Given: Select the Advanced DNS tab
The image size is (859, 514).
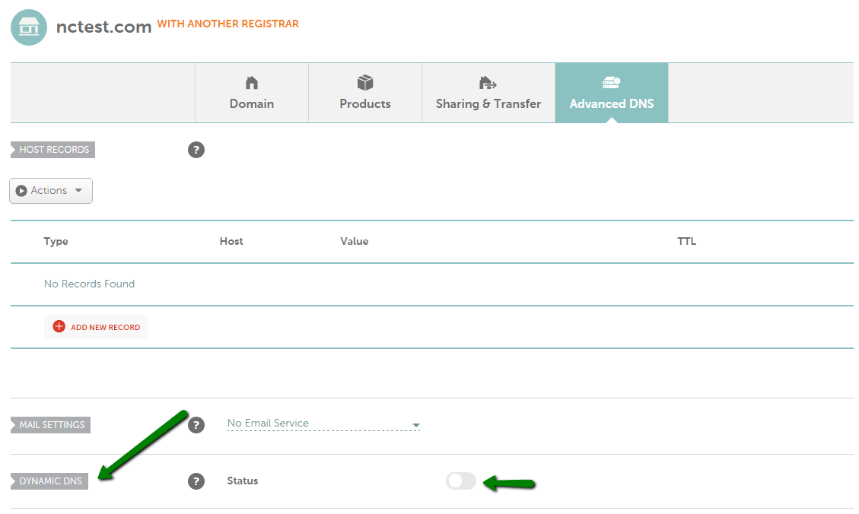Looking at the screenshot, I should 612,93.
